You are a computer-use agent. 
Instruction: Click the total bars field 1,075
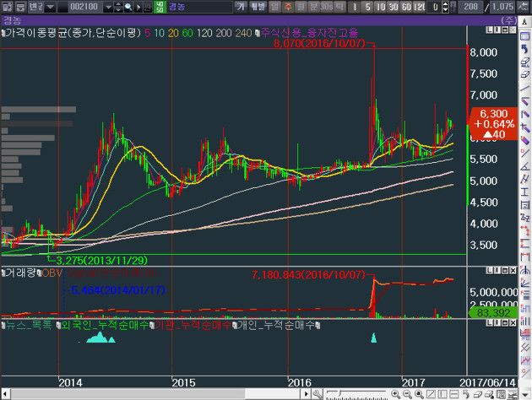(502, 7)
